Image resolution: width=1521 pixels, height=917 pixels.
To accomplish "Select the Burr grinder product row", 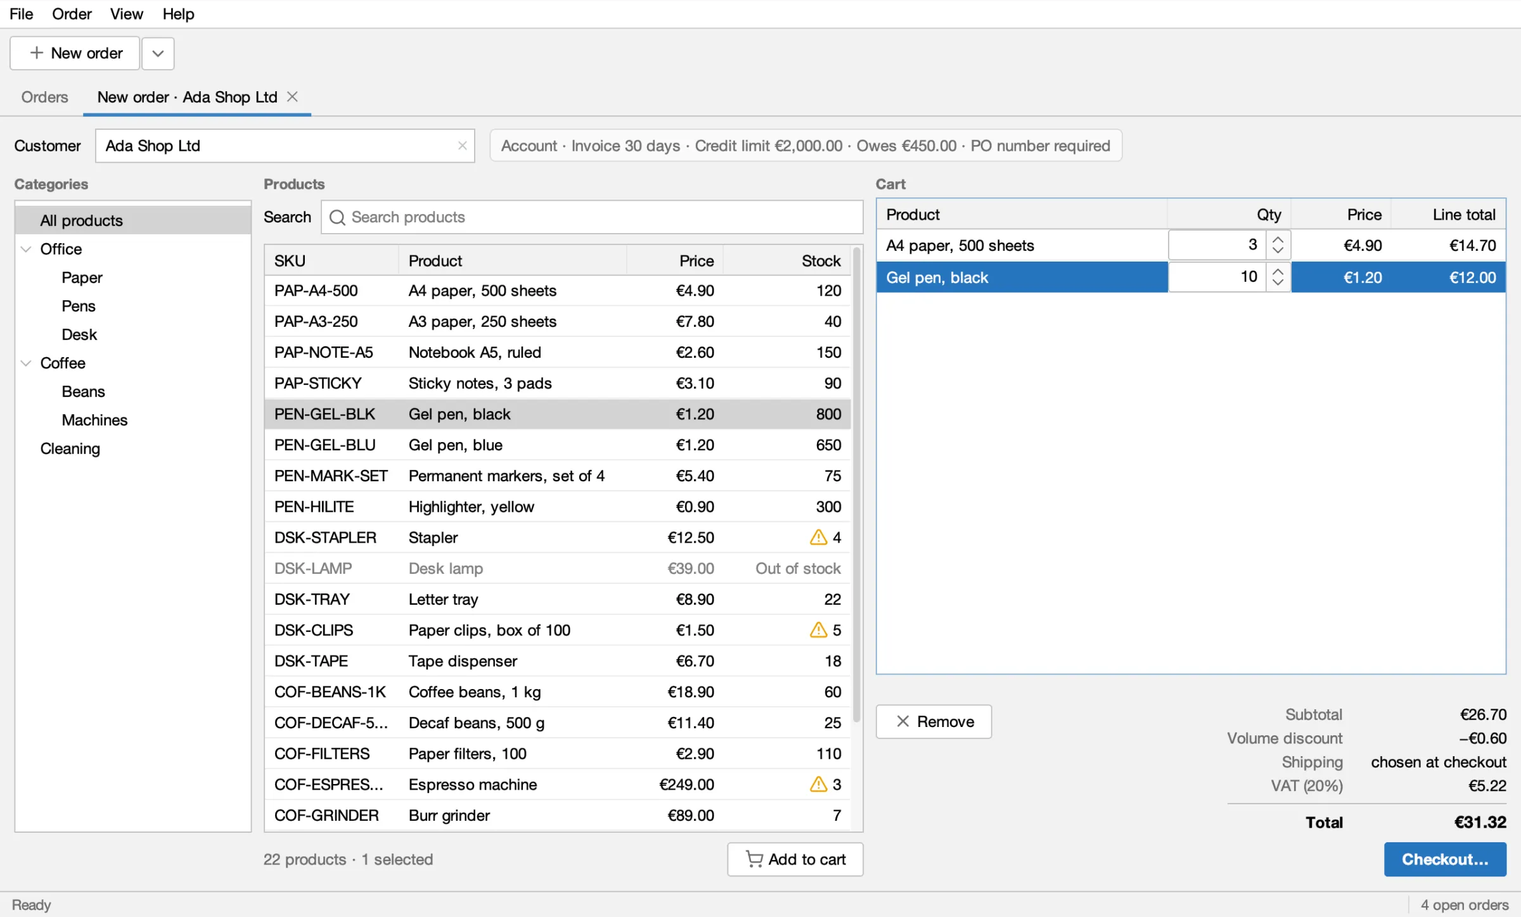I will pyautogui.click(x=558, y=815).
